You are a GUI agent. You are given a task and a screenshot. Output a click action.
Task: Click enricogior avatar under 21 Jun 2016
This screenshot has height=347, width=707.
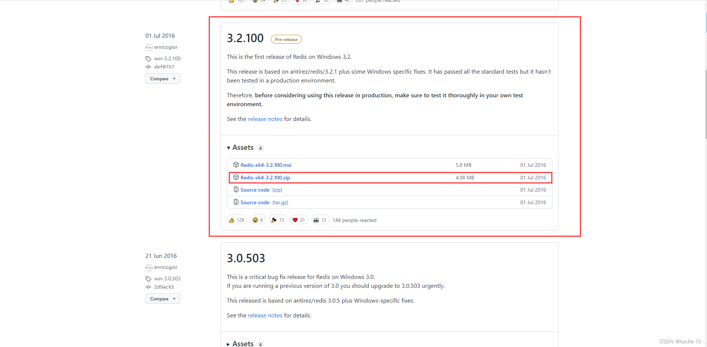[149, 267]
